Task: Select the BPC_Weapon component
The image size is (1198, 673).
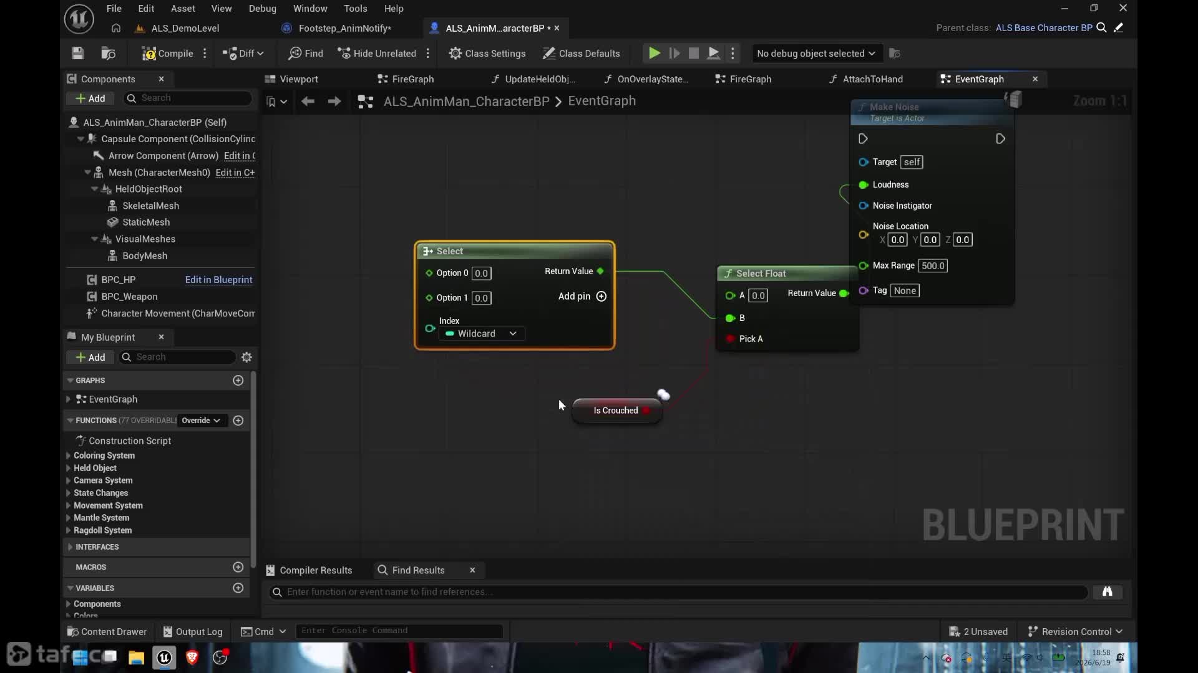Action: click(x=129, y=297)
